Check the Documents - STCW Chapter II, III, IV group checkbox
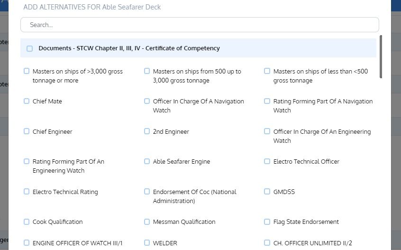 [x=30, y=48]
